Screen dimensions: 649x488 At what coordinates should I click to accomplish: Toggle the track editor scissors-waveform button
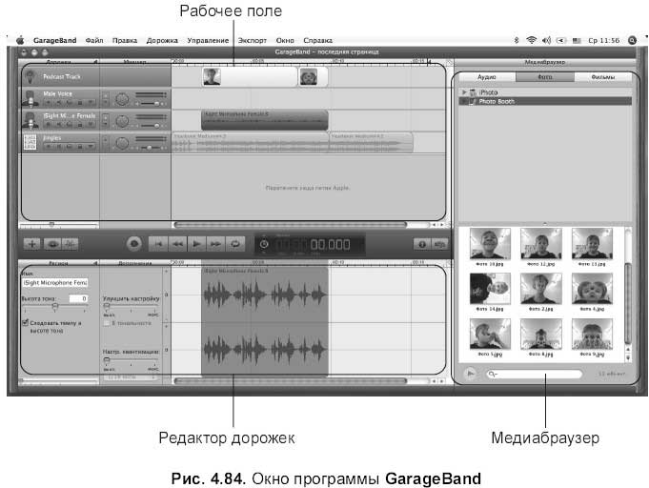[70, 244]
